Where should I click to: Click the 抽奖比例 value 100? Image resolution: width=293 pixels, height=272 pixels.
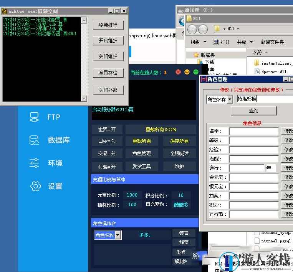132,204
